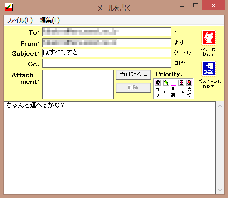This screenshot has height=198, width=228.
Task: Click inside the Attachment list box
Action: tap(78, 85)
